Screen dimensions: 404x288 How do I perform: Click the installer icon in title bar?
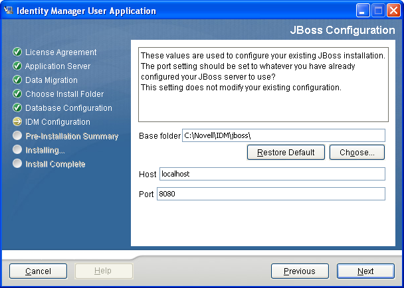(x=8, y=11)
